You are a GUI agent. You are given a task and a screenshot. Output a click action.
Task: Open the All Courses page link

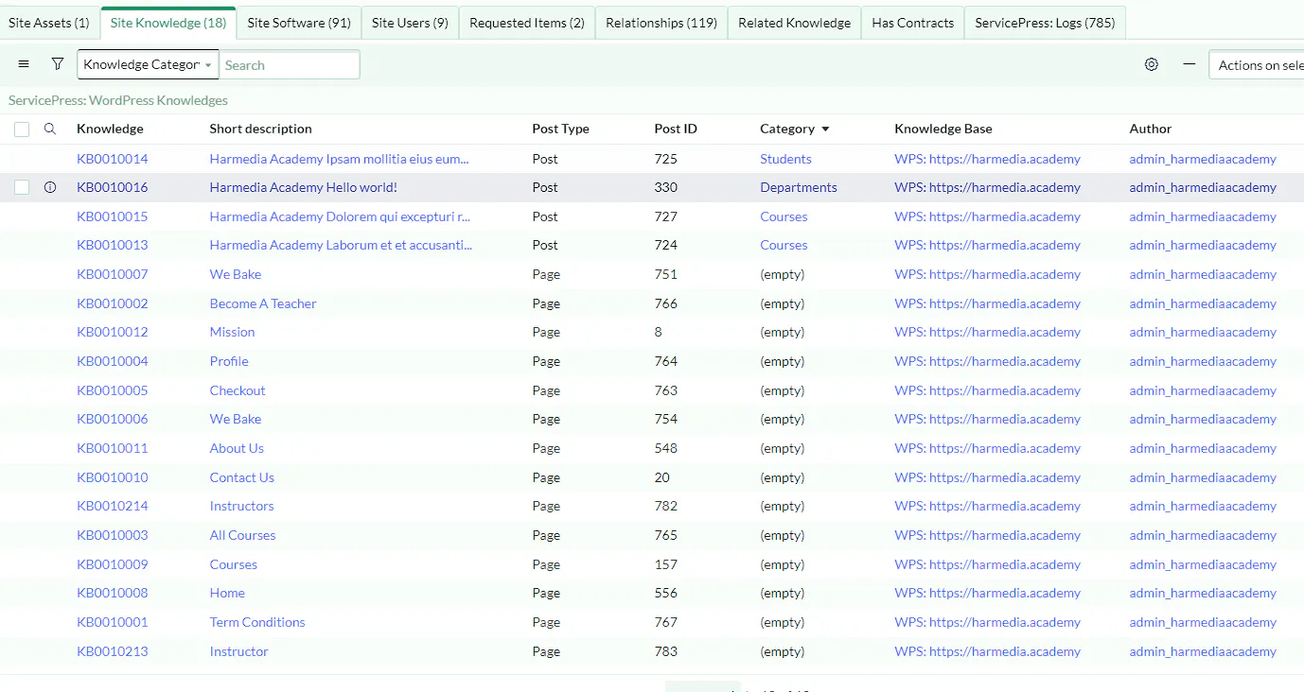point(243,535)
